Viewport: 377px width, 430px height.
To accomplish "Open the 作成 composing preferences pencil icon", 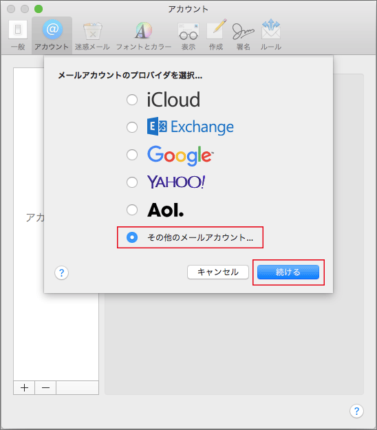I will click(x=216, y=35).
